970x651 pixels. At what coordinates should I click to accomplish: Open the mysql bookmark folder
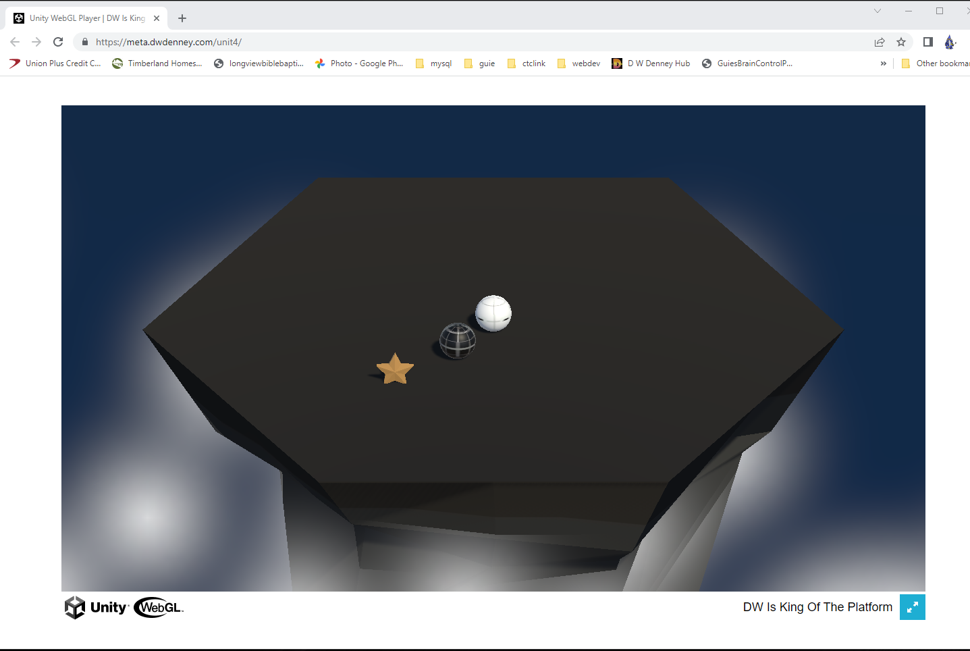tap(433, 63)
